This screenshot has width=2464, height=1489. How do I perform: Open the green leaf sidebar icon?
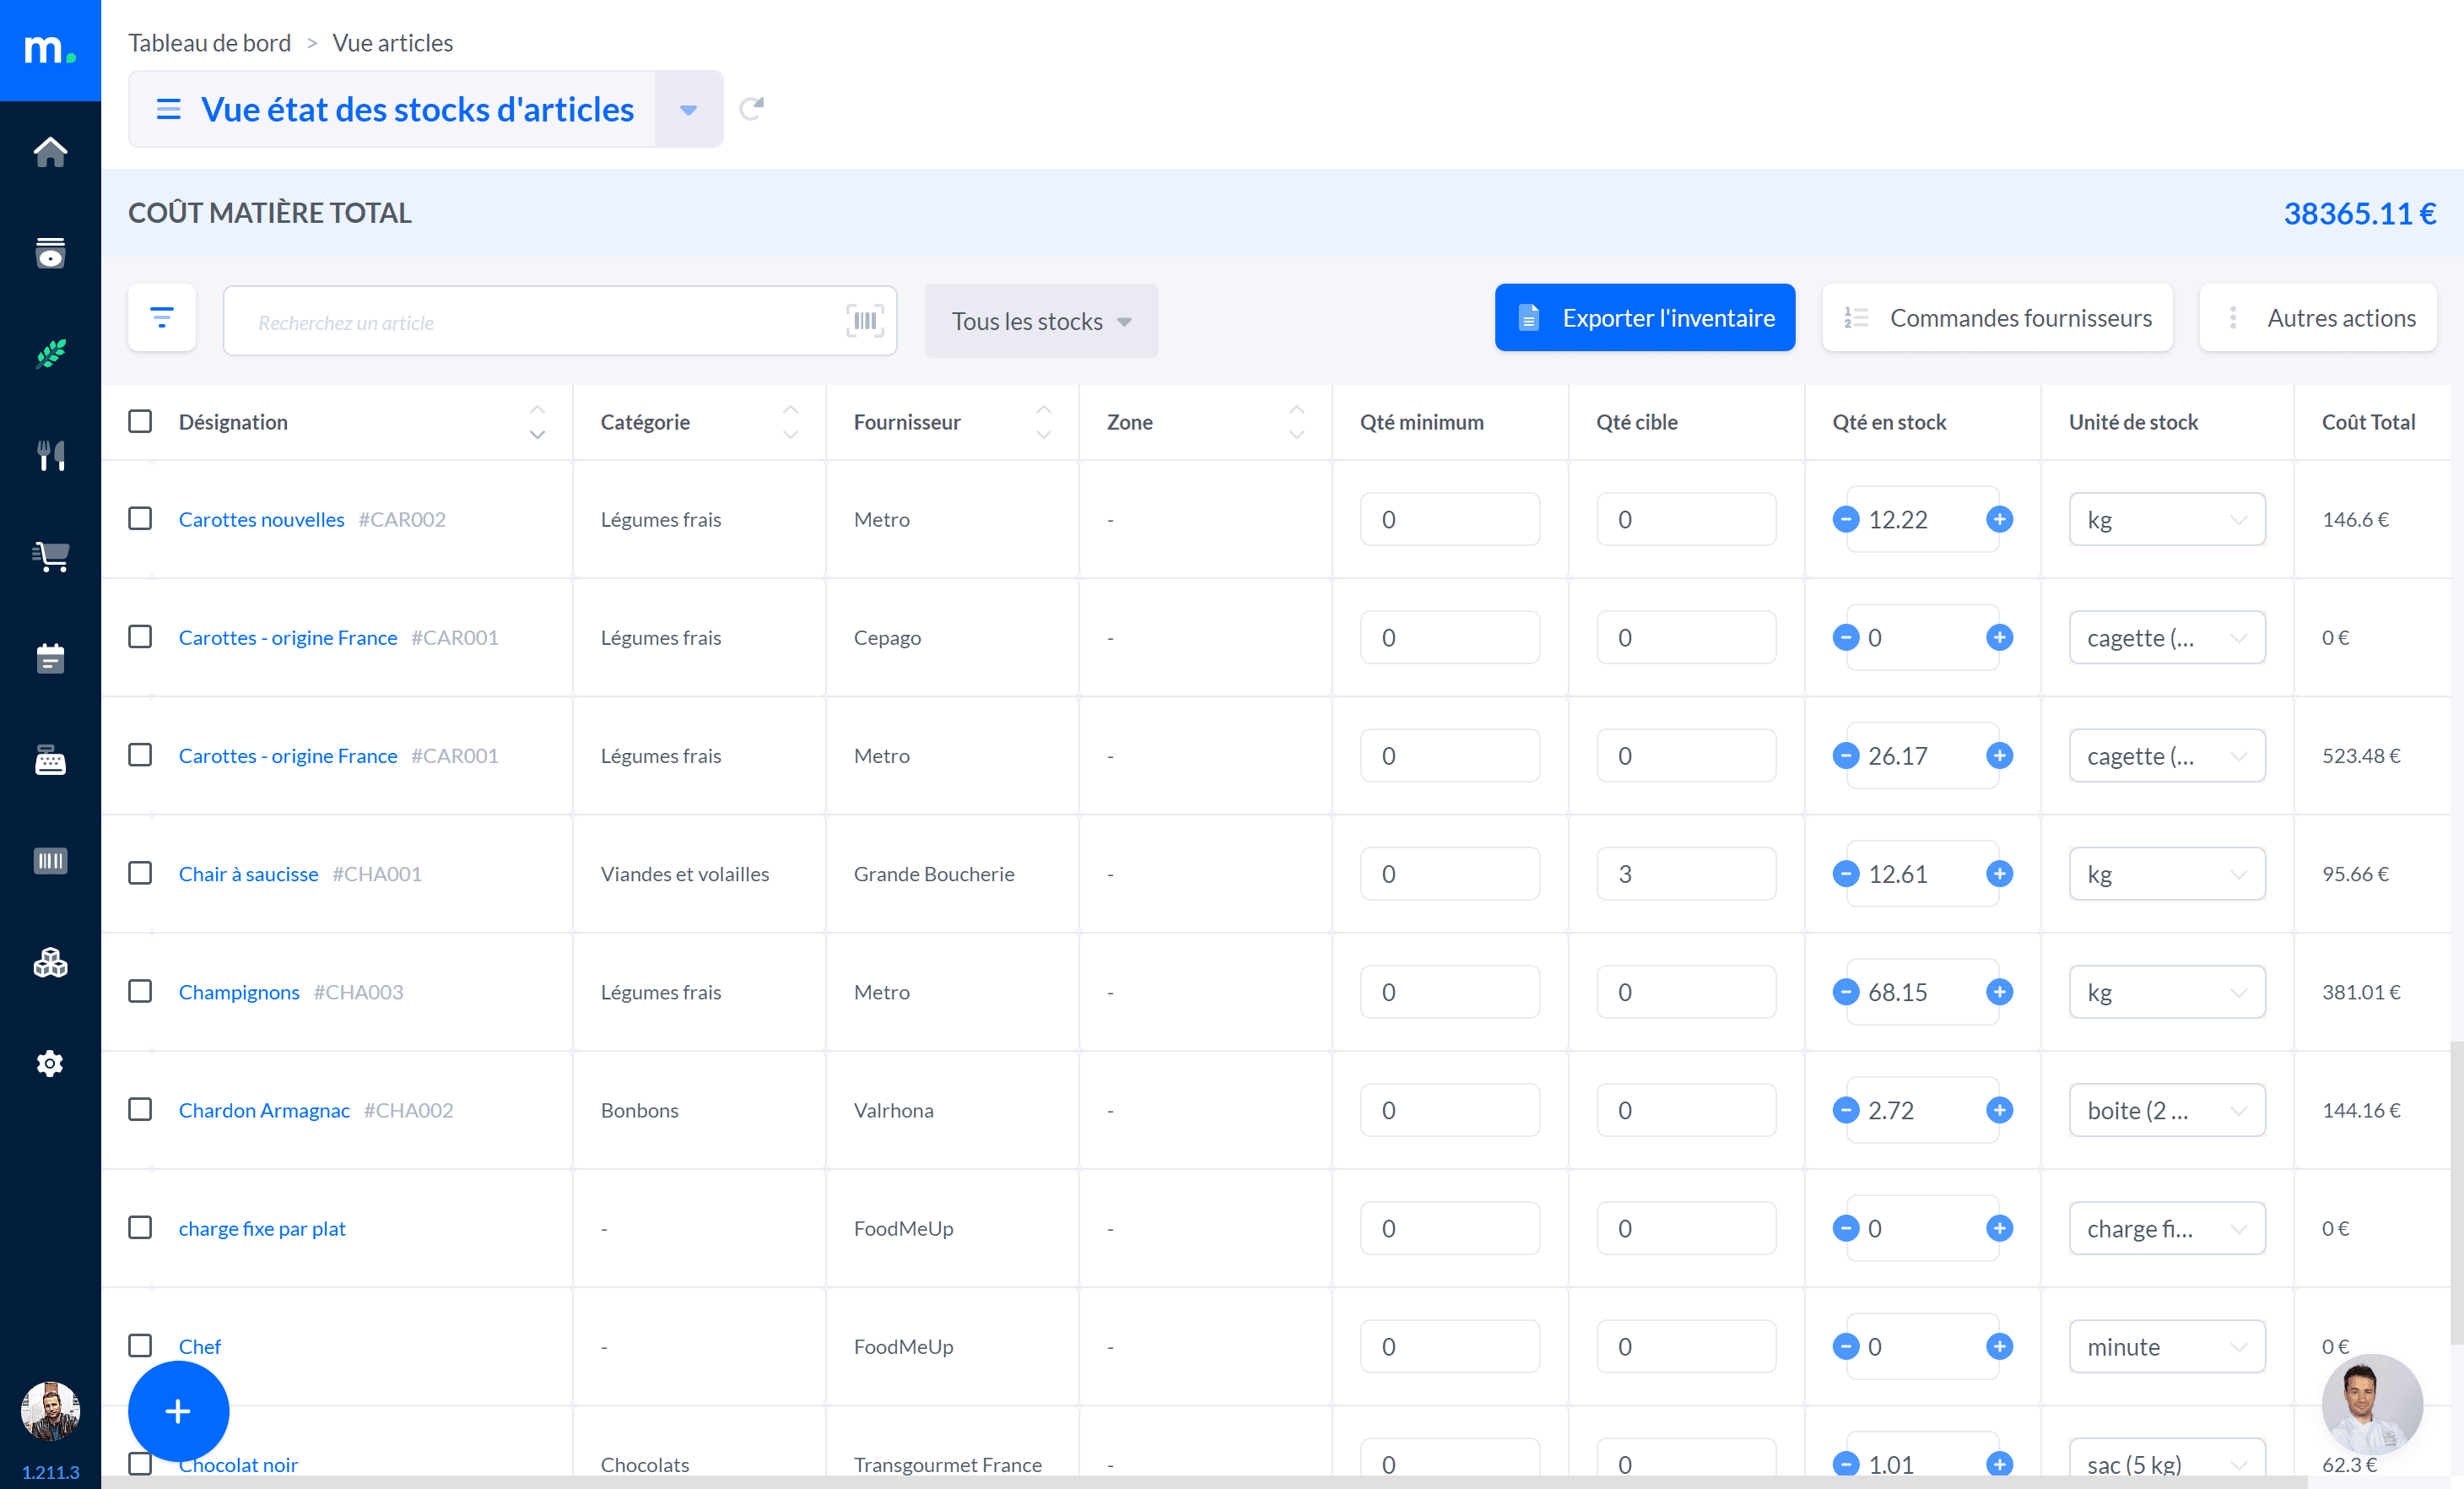click(50, 354)
